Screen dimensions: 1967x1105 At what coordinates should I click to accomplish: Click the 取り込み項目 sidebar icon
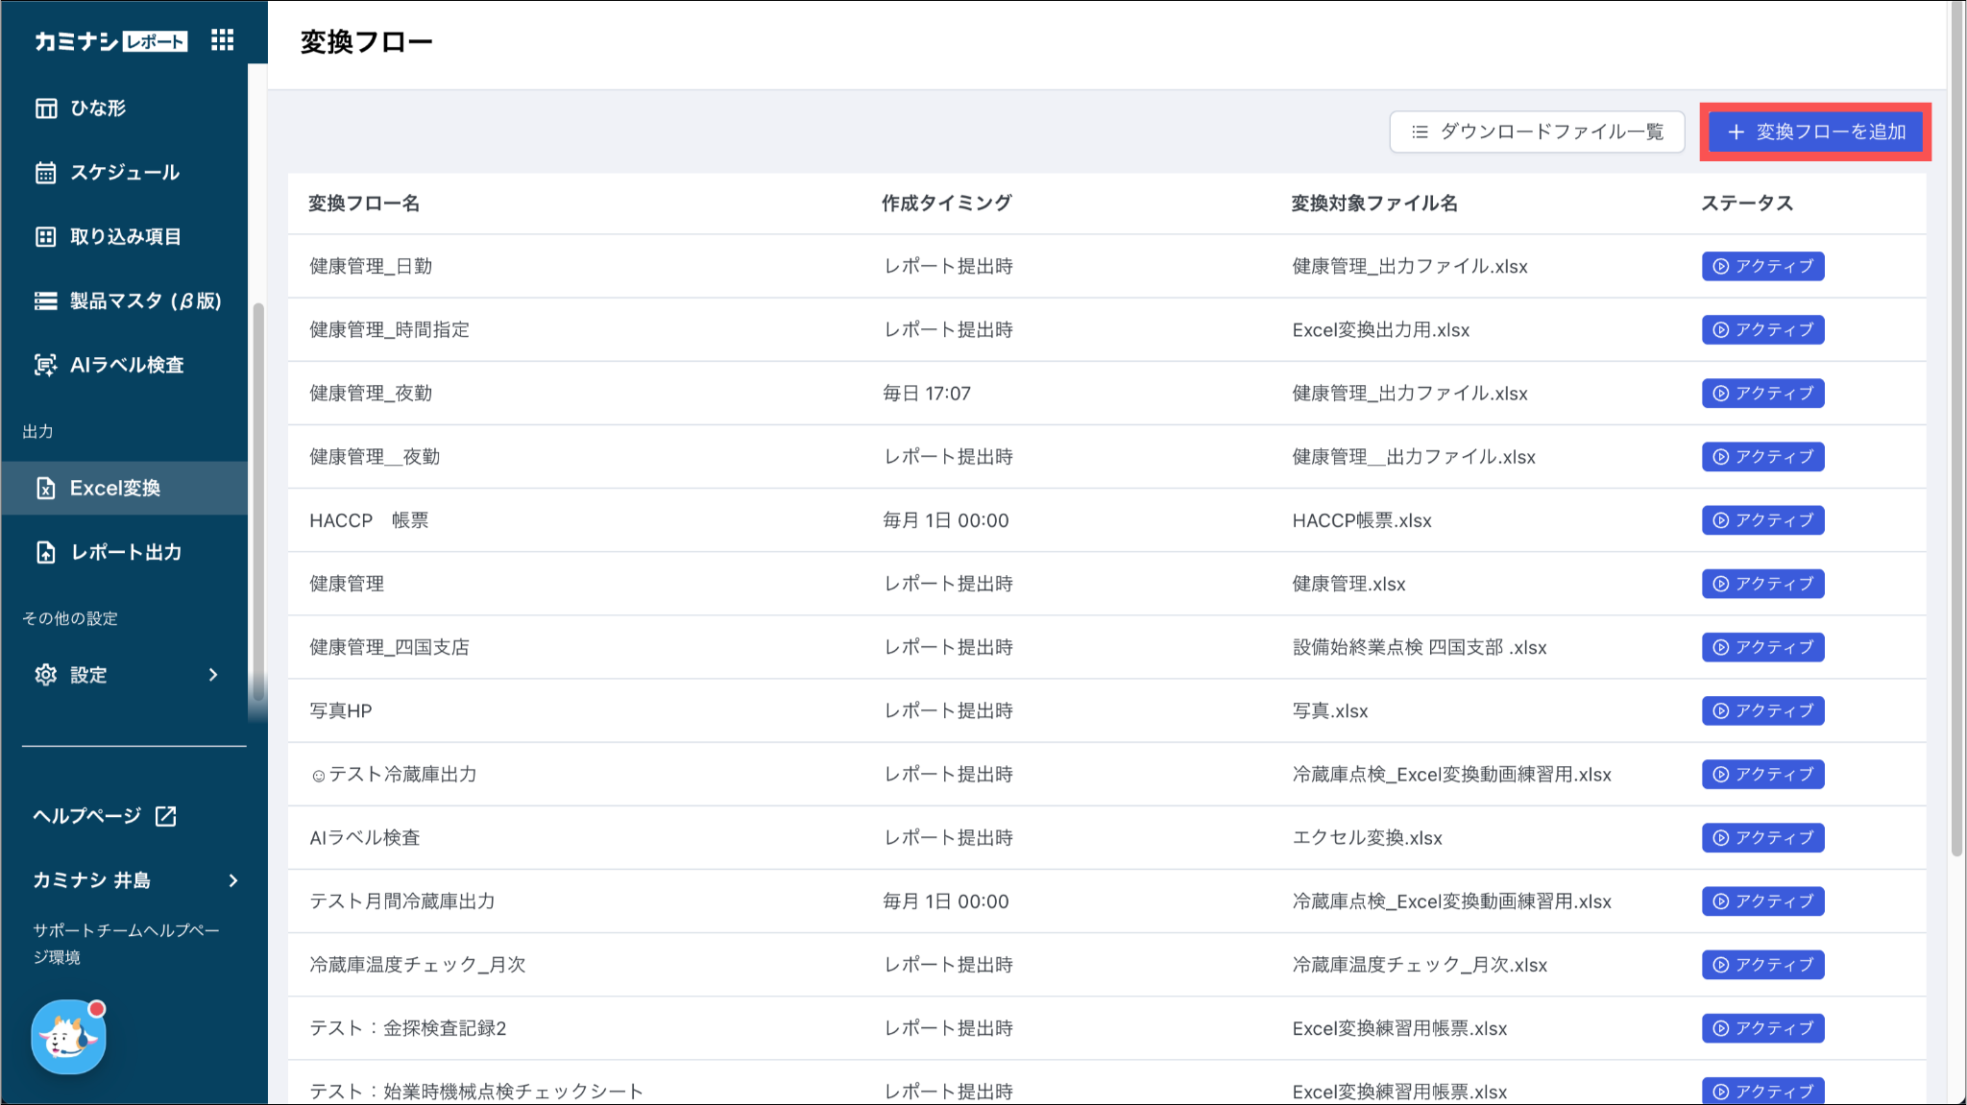click(46, 237)
